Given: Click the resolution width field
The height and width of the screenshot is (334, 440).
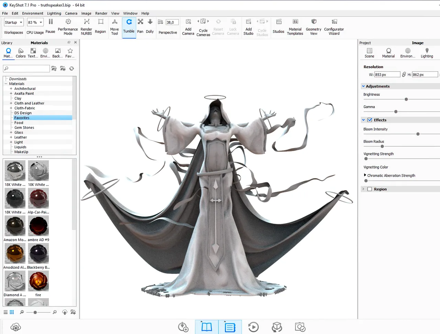Looking at the screenshot, I should [x=387, y=74].
